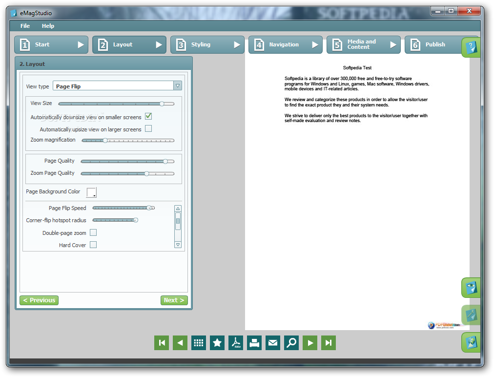The width and height of the screenshot is (494, 377).
Task: Open the View type Page Flip dropdown
Action: (117, 86)
